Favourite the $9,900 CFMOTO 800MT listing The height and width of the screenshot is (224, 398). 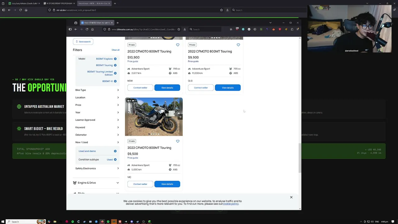click(x=238, y=45)
